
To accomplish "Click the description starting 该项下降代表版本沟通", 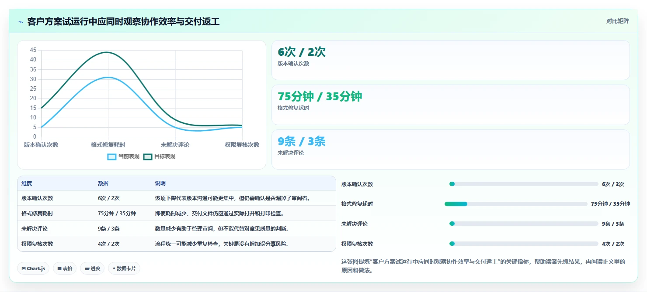I will pos(233,198).
